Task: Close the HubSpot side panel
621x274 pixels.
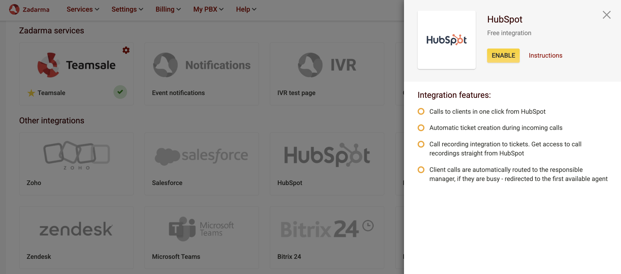Action: coord(606,15)
